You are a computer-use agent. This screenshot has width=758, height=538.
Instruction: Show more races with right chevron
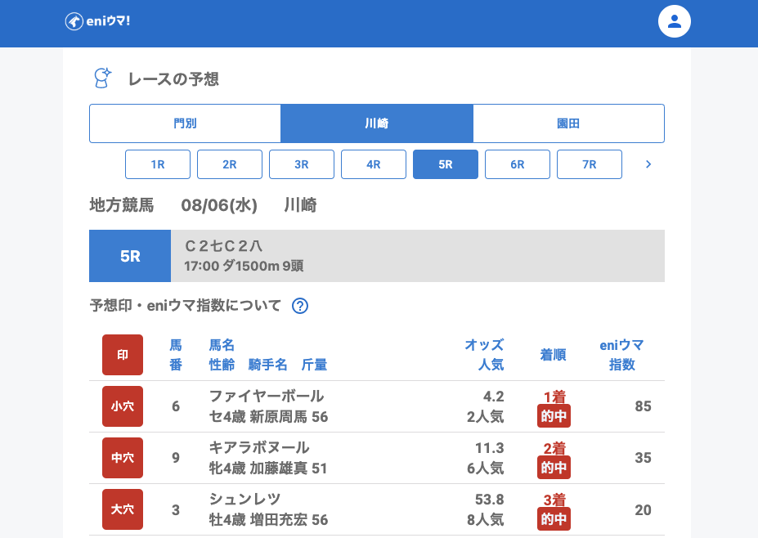(x=648, y=164)
